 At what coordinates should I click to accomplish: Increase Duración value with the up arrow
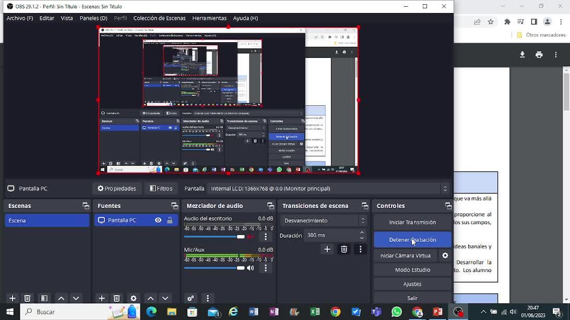point(362,232)
